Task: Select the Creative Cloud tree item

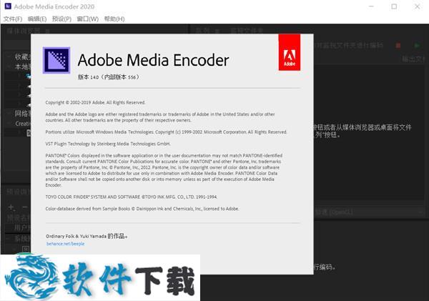Action: [x=23, y=124]
